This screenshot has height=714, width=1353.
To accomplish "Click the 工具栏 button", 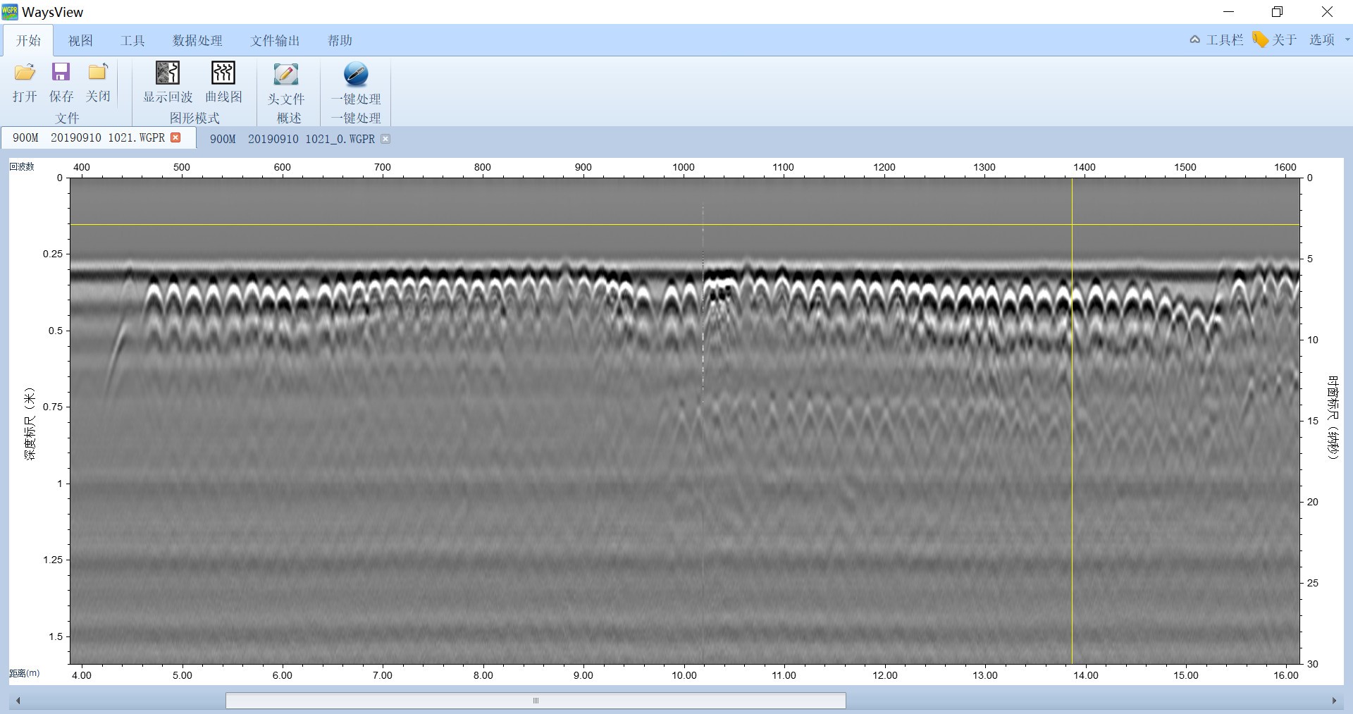I will pos(1225,39).
